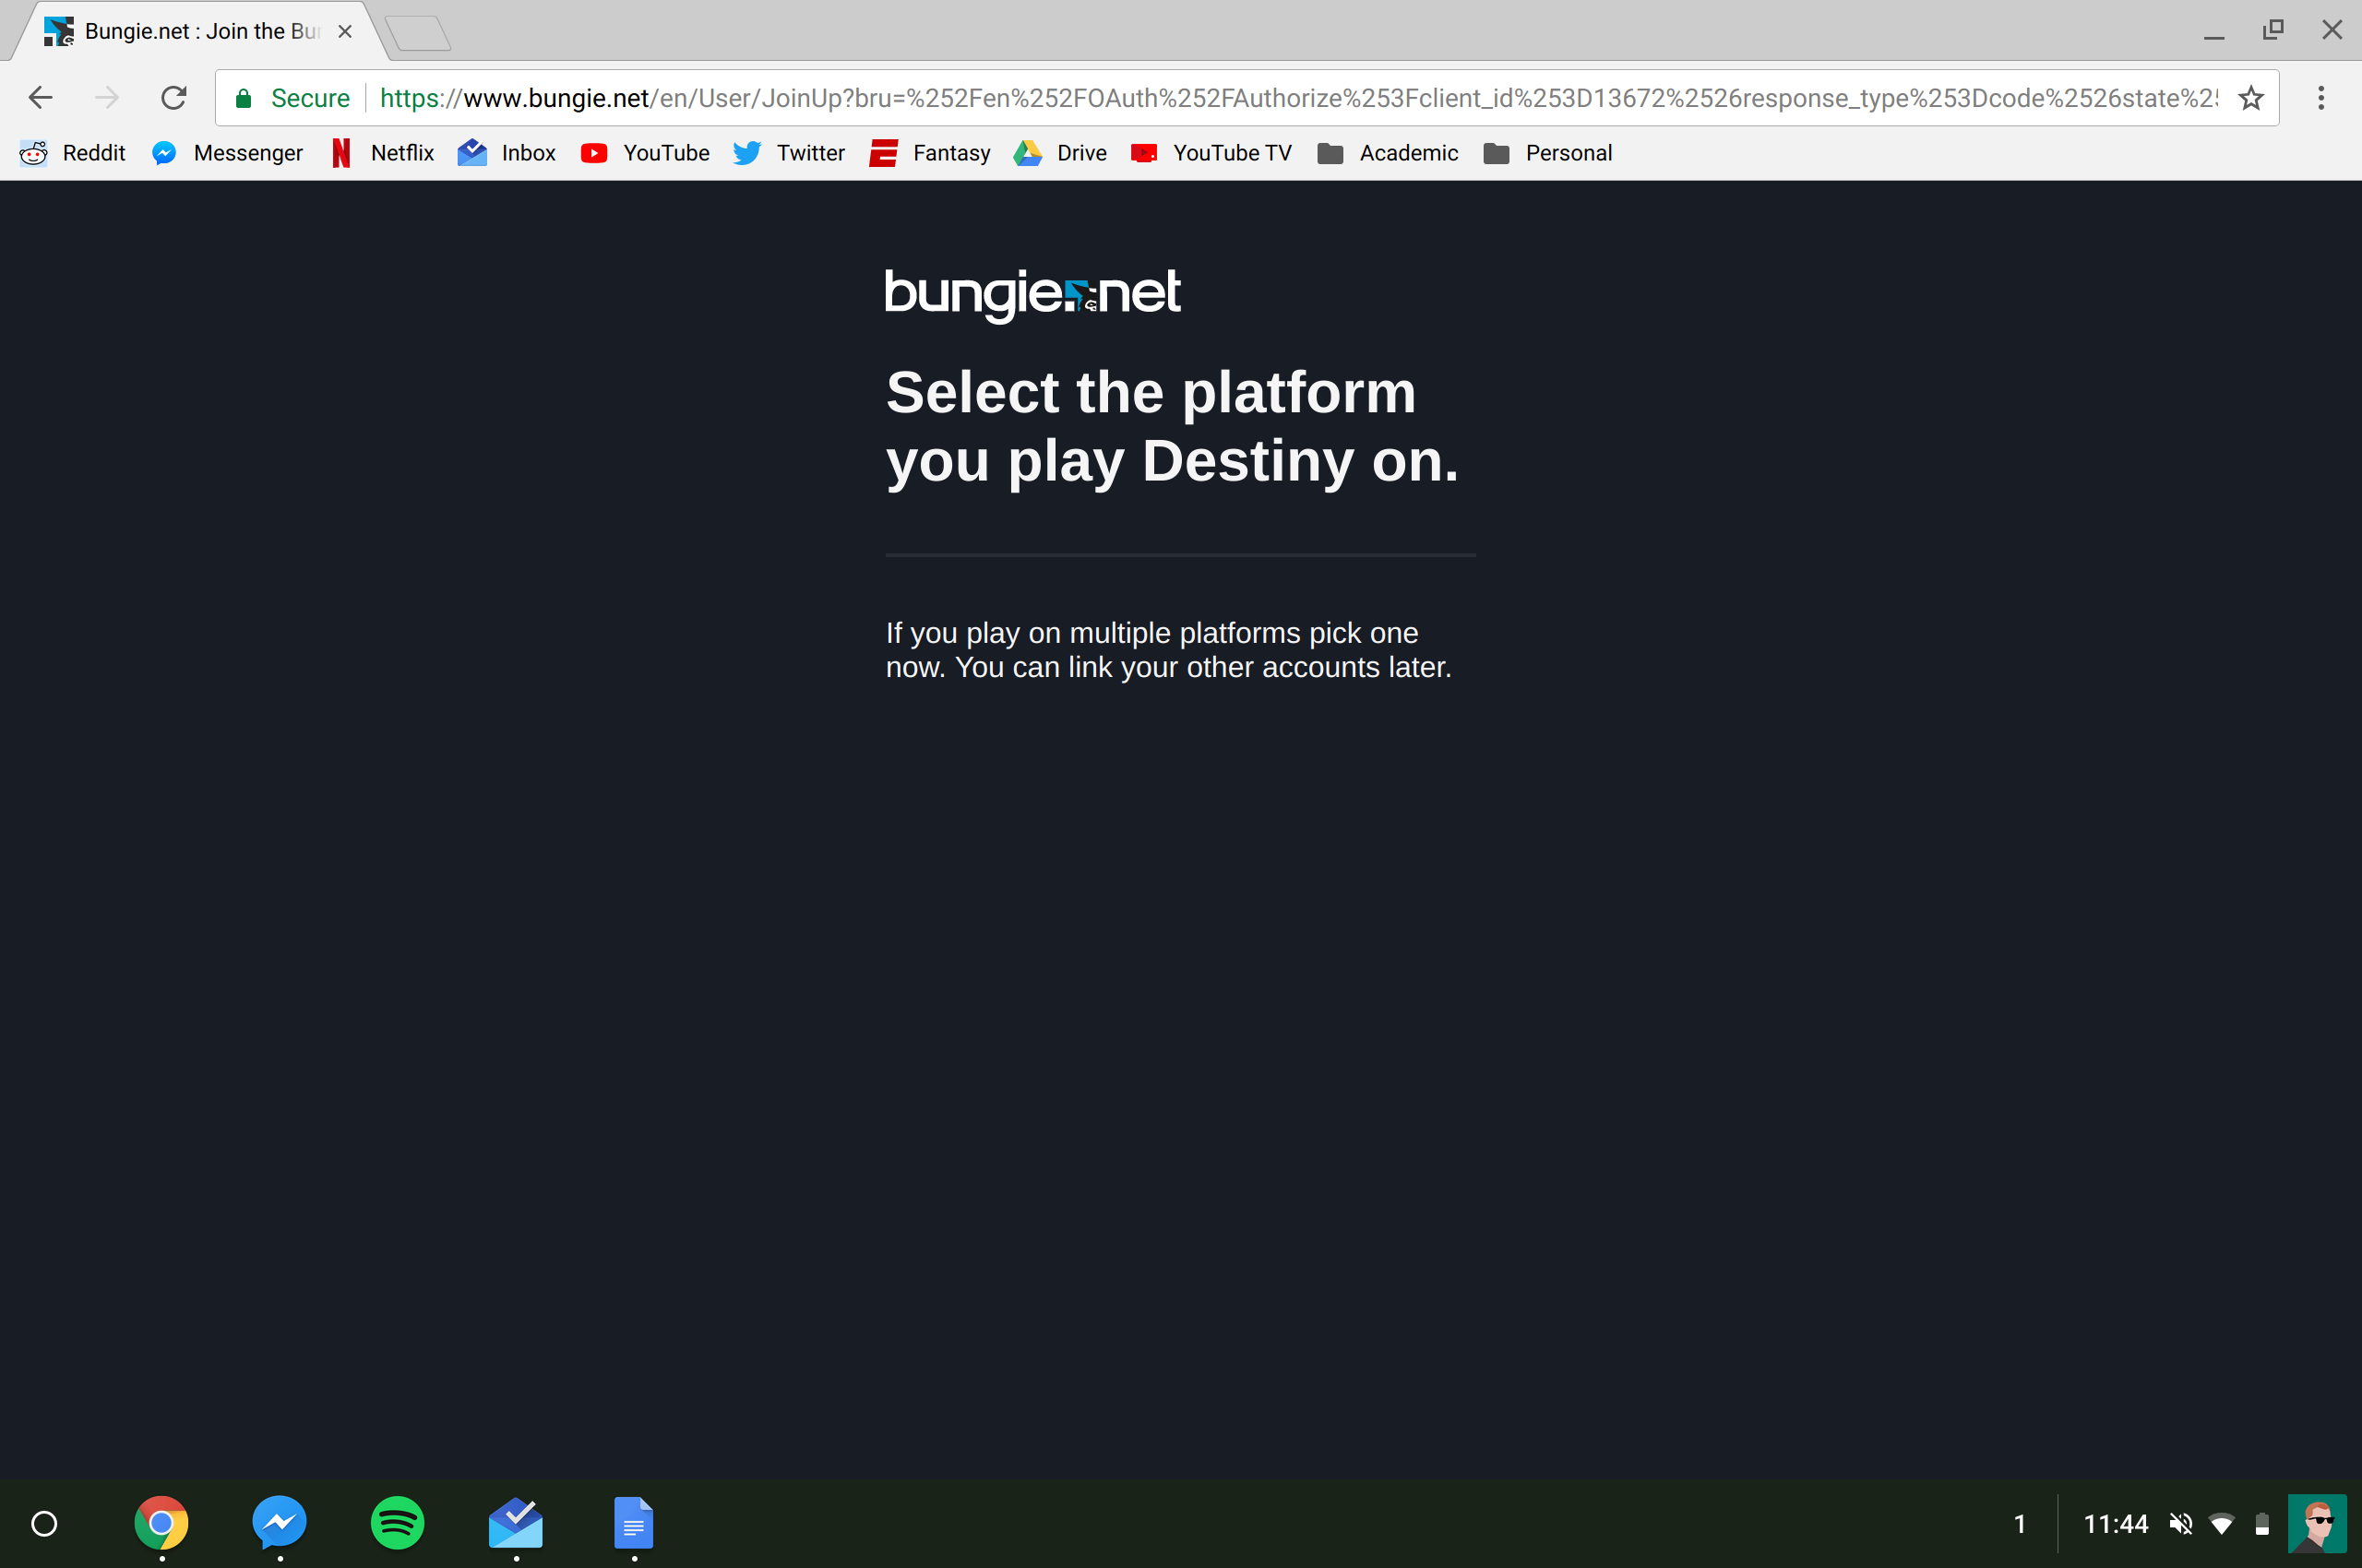Open the Drive bookmark

(1060, 153)
